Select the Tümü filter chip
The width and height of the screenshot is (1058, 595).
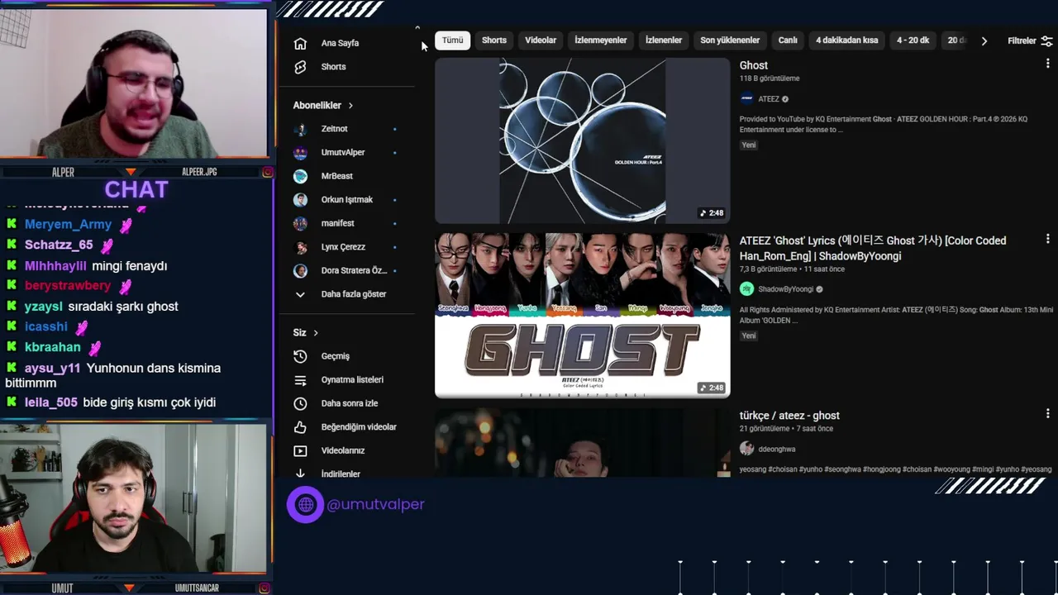(x=453, y=40)
